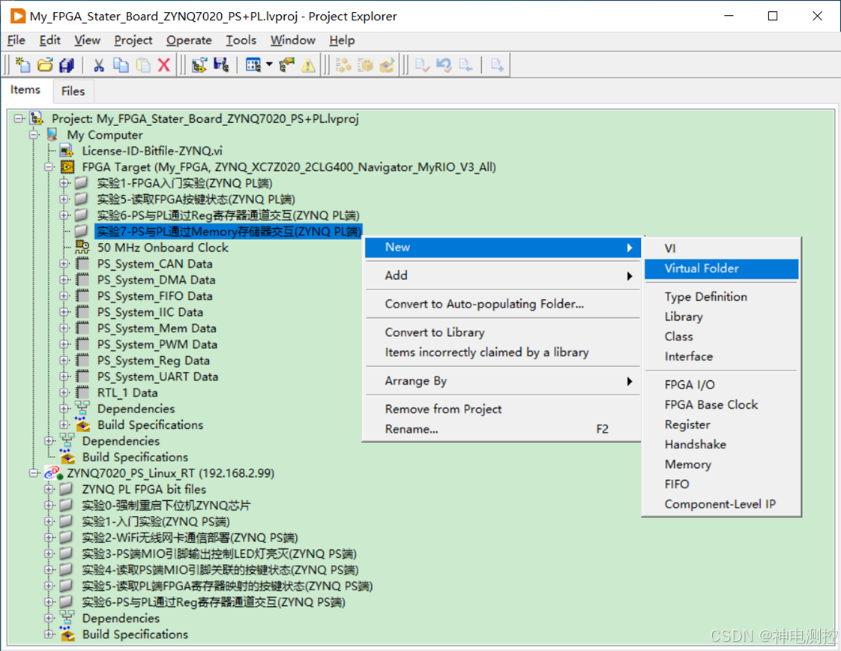Image resolution: width=841 pixels, height=651 pixels.
Task: Choose FPGA Base Clock submenu entry
Action: (x=721, y=405)
